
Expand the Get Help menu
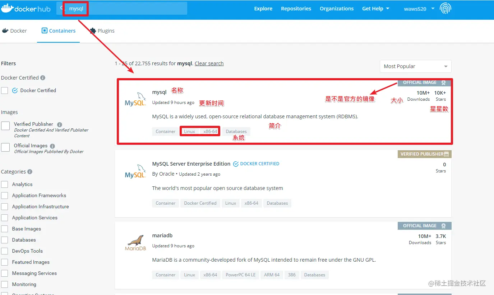tap(375, 9)
